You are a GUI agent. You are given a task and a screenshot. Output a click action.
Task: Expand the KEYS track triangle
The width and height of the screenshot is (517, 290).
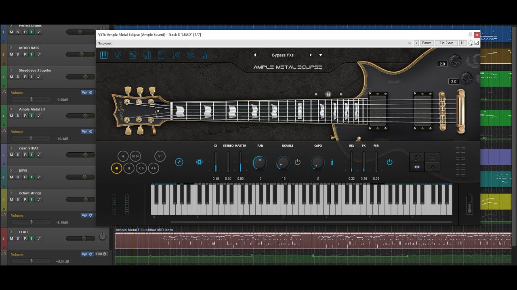coord(11,171)
